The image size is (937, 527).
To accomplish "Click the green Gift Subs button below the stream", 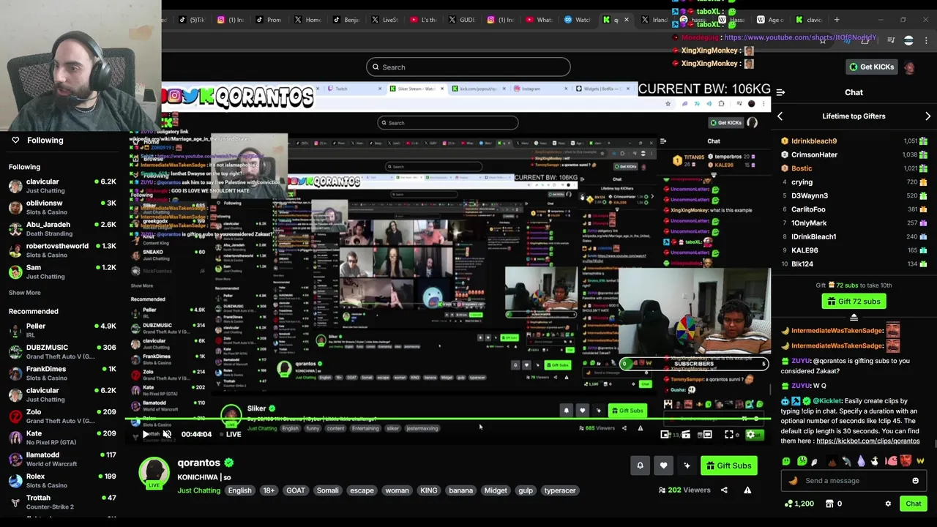I will (728, 466).
